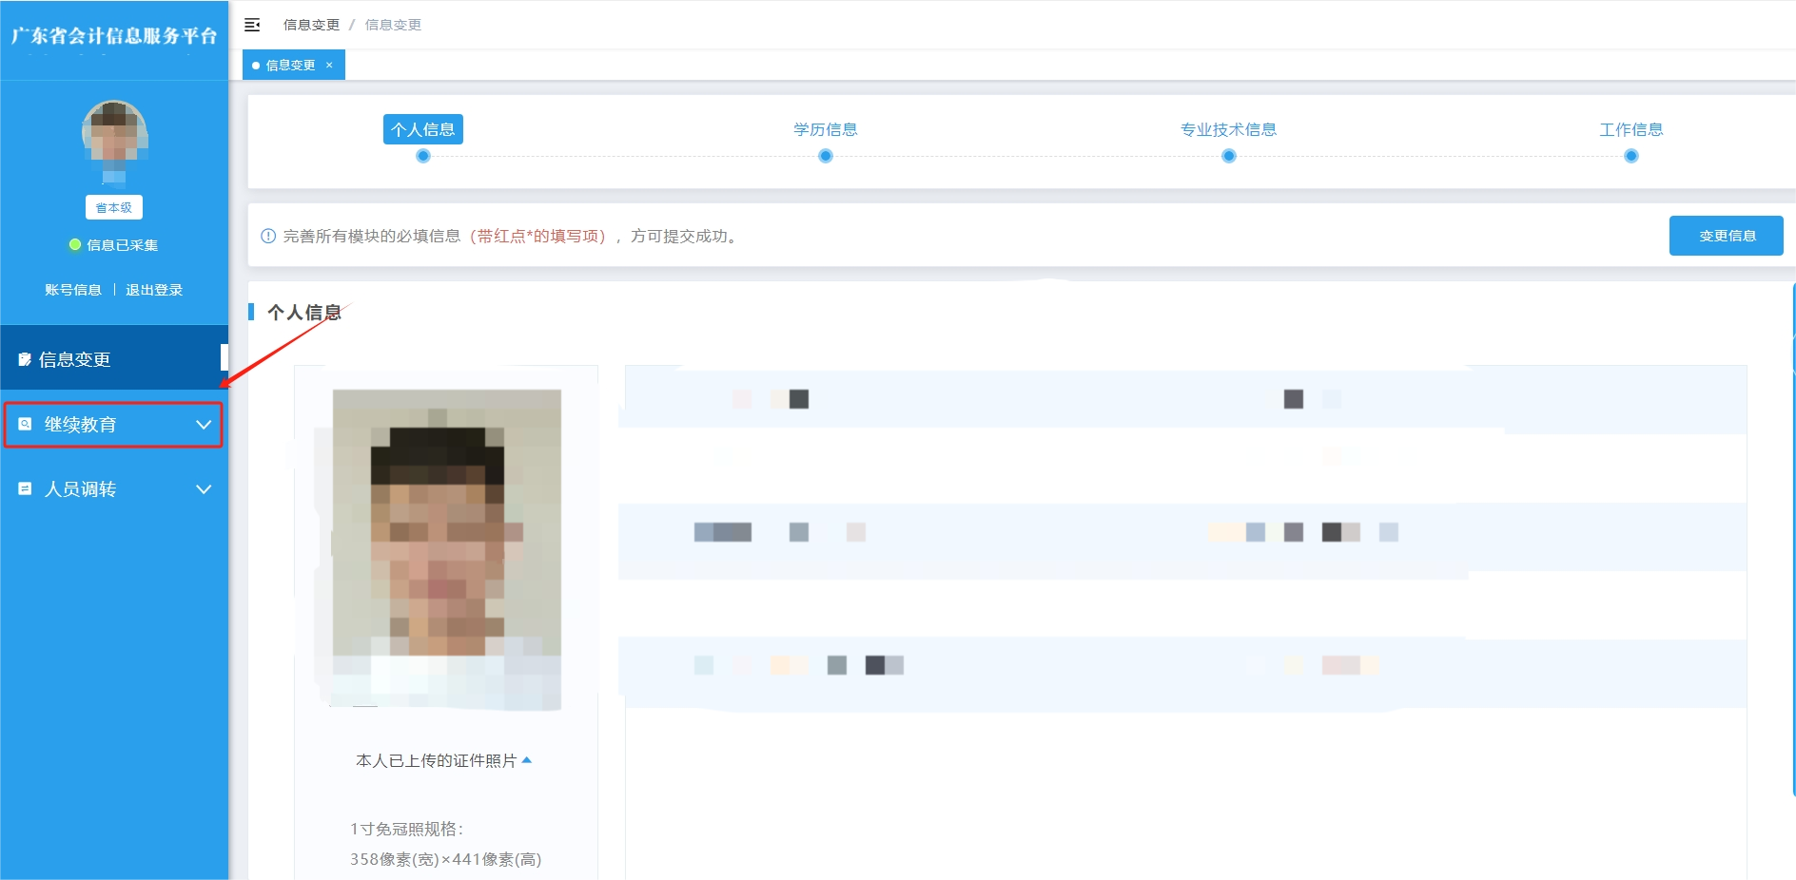This screenshot has width=1796, height=880.
Task: Click the uploaded ID photo
Action: (x=446, y=549)
